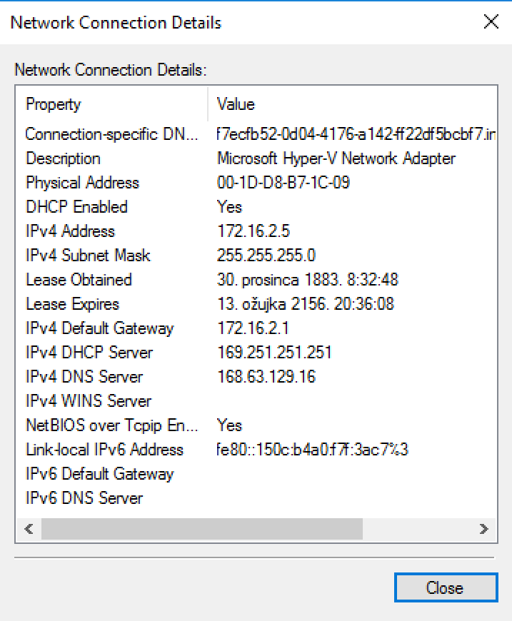The image size is (512, 621).
Task: Select the IPv4 Subnet Mask row
Action: point(256,256)
